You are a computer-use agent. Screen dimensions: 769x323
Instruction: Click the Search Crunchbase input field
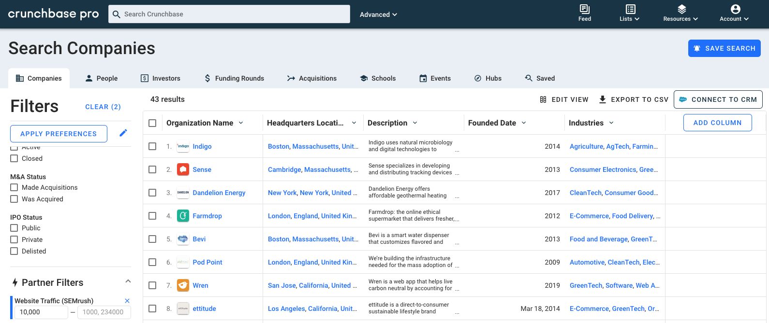click(x=229, y=14)
